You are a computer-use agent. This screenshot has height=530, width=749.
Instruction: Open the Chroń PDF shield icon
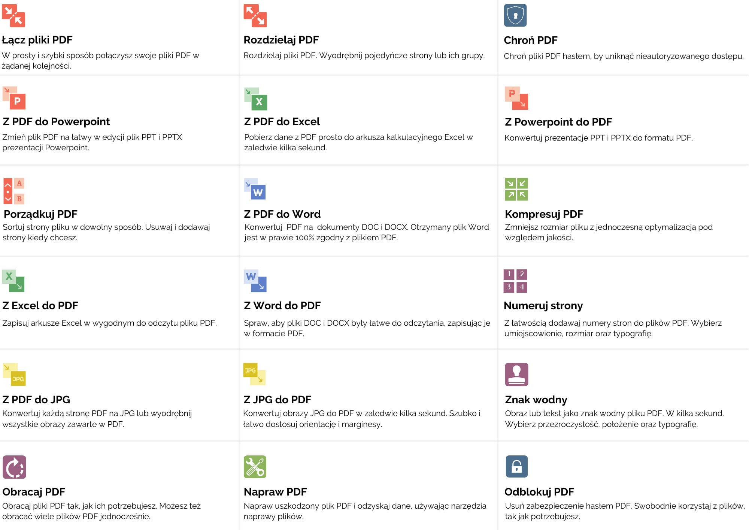515,15
